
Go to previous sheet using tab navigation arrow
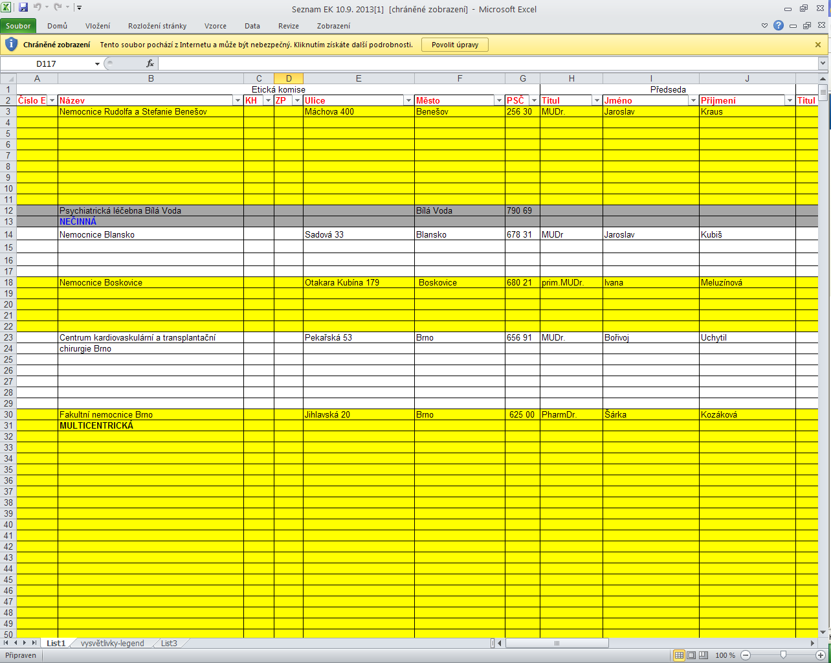(x=16, y=643)
